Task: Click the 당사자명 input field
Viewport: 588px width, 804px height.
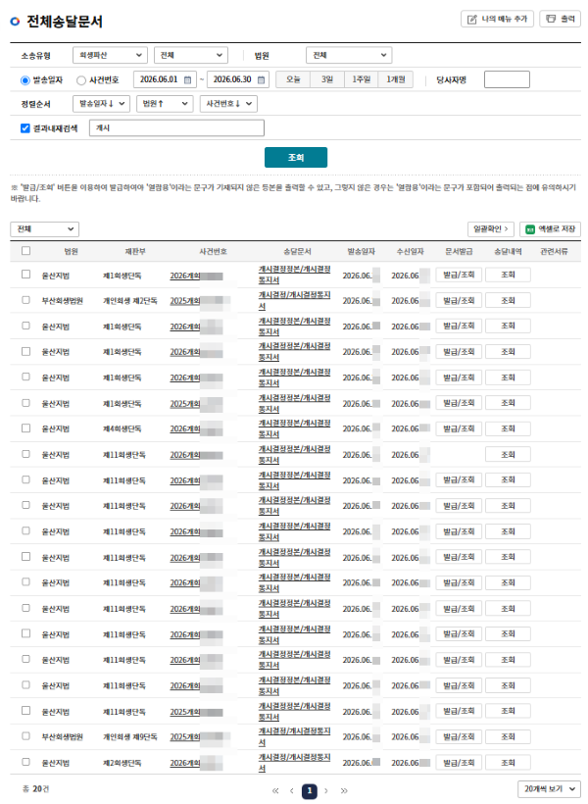Action: [x=507, y=79]
